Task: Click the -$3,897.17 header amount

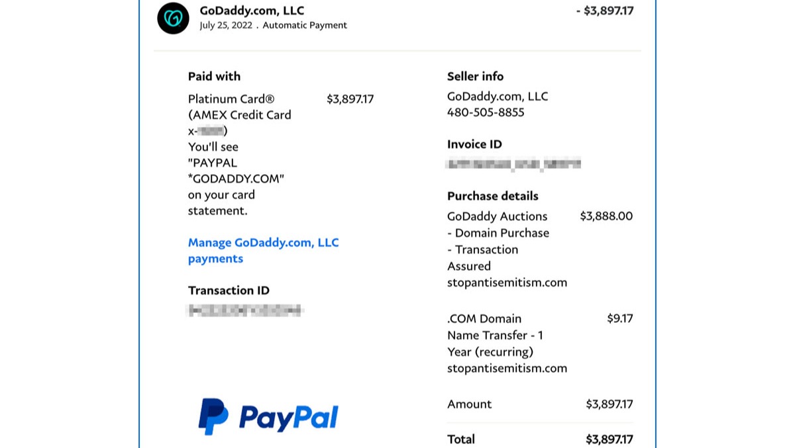Action: click(605, 11)
